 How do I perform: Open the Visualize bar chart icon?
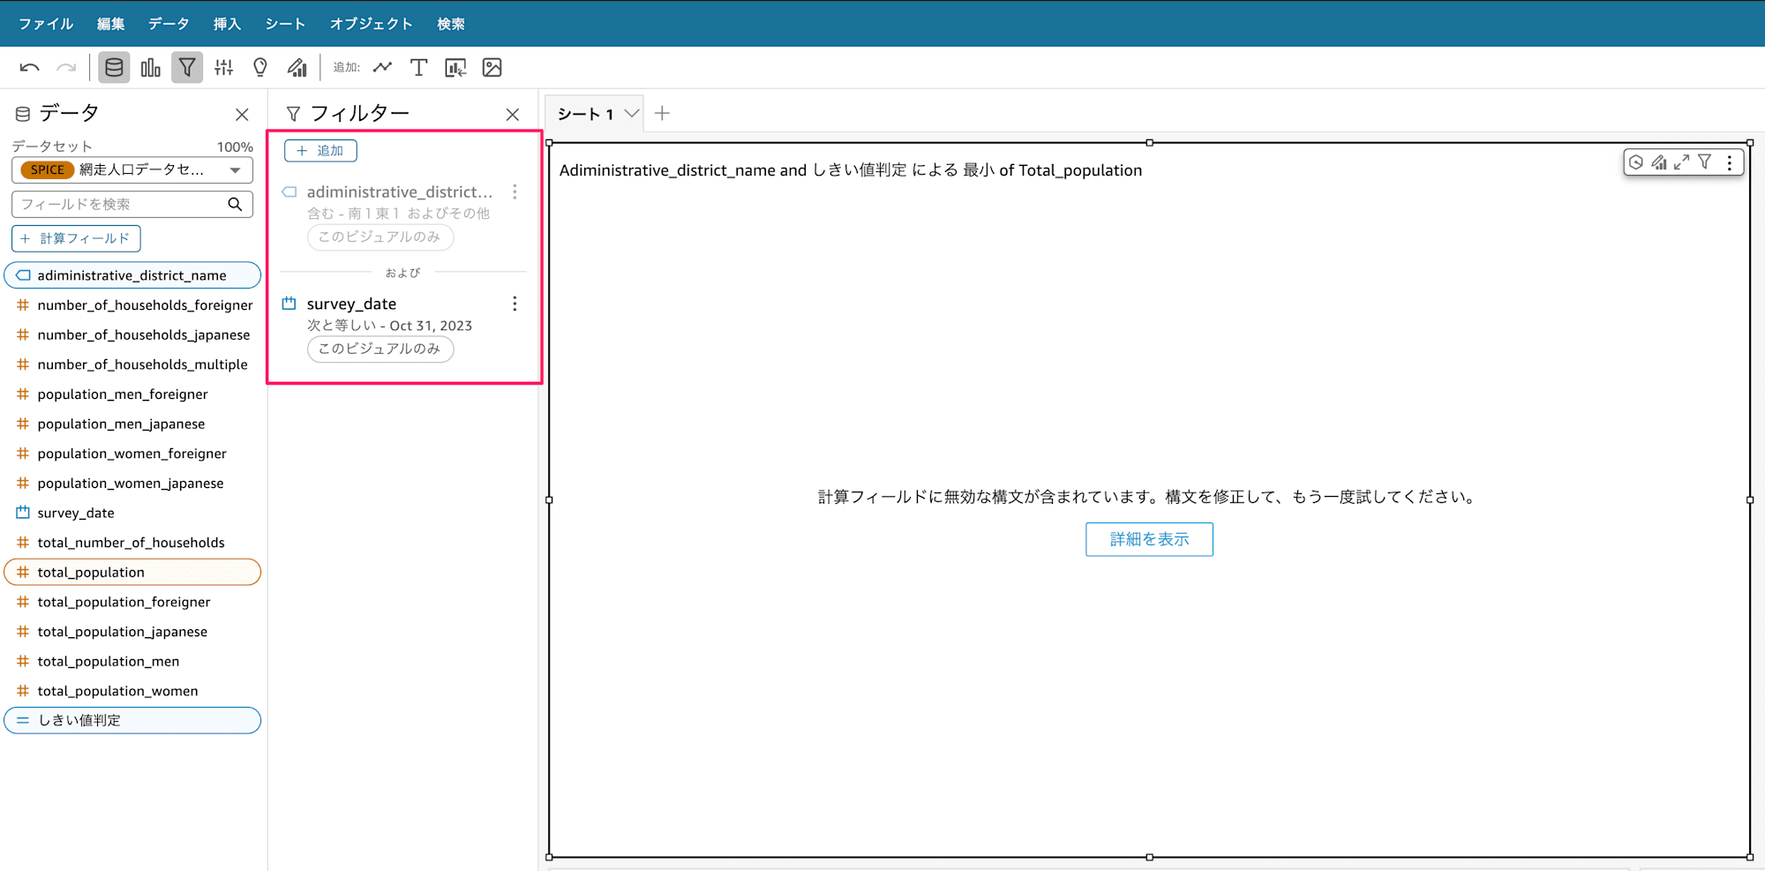151,68
